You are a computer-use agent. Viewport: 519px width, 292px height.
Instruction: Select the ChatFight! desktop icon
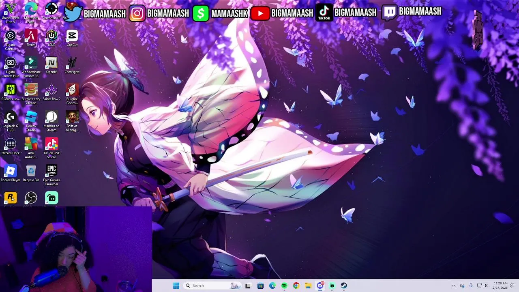[x=72, y=65]
